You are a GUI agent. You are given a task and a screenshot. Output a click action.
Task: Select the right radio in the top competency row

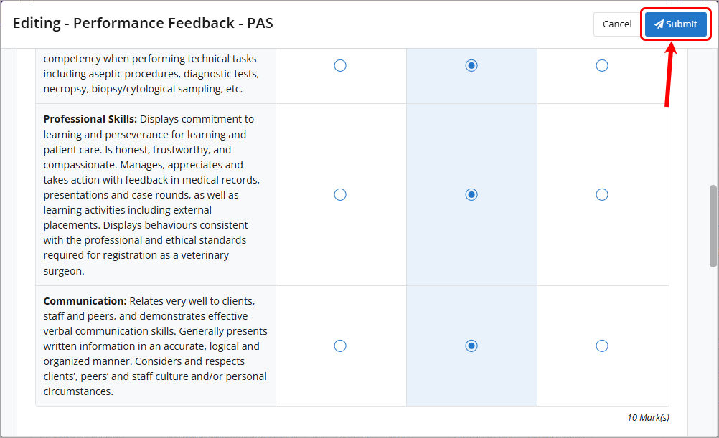click(x=601, y=65)
